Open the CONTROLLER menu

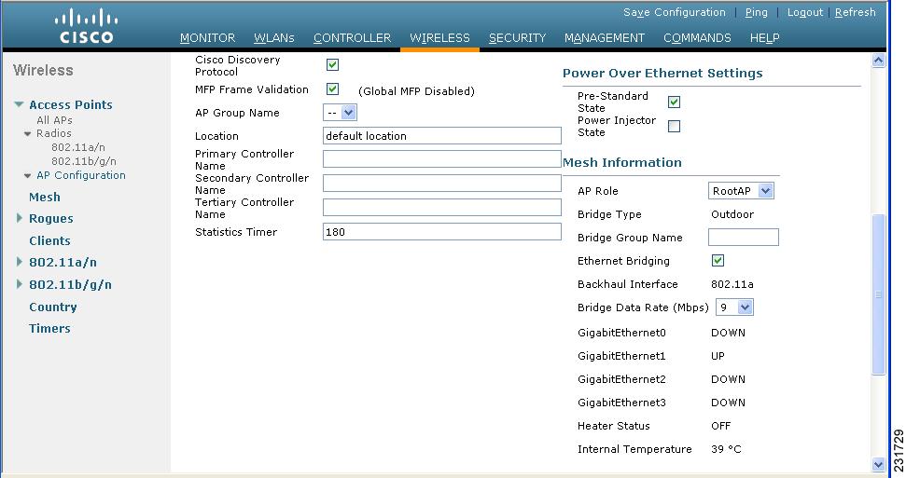click(x=352, y=38)
